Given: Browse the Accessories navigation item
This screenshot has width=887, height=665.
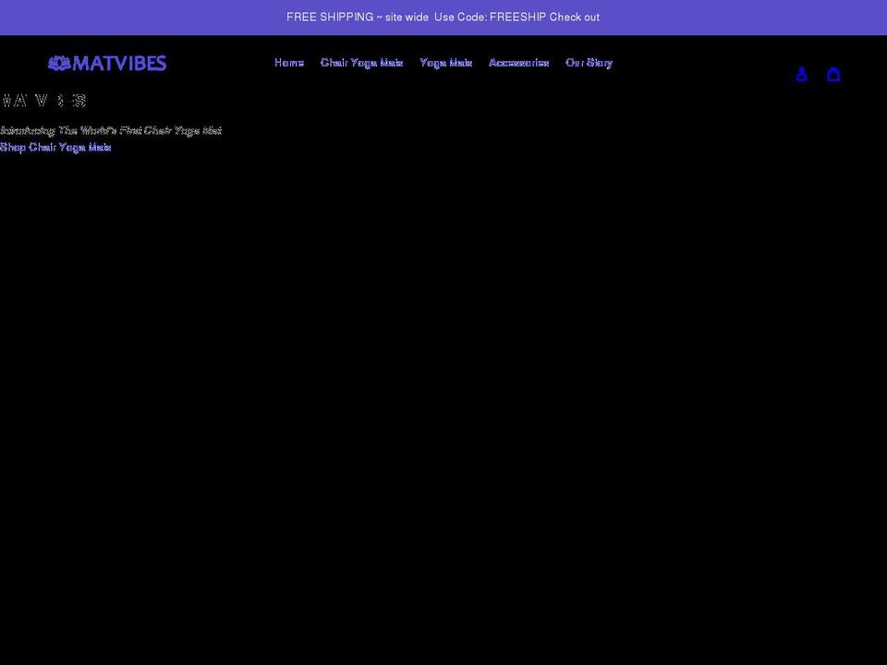Looking at the screenshot, I should 518,63.
